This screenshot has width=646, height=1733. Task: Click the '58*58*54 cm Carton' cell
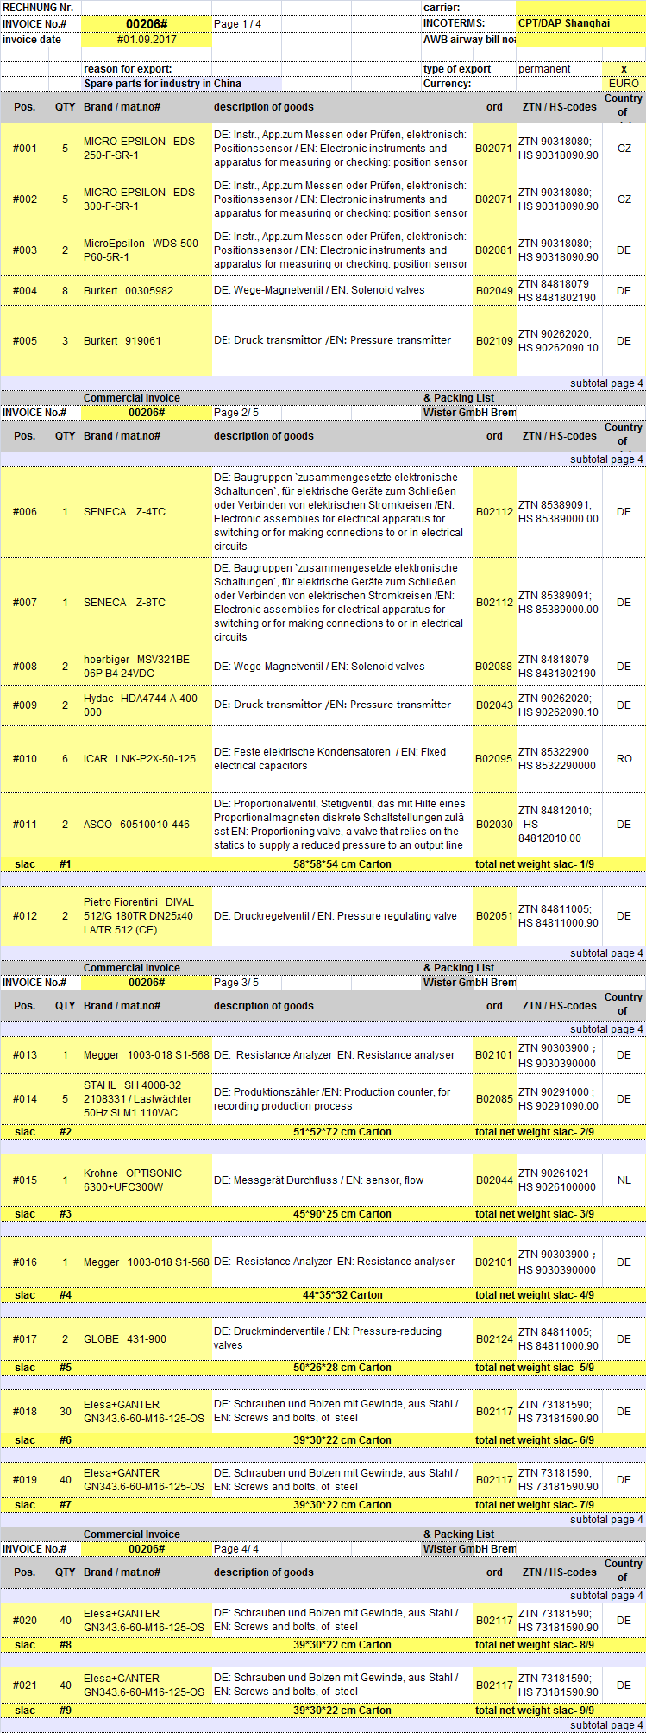click(x=342, y=864)
